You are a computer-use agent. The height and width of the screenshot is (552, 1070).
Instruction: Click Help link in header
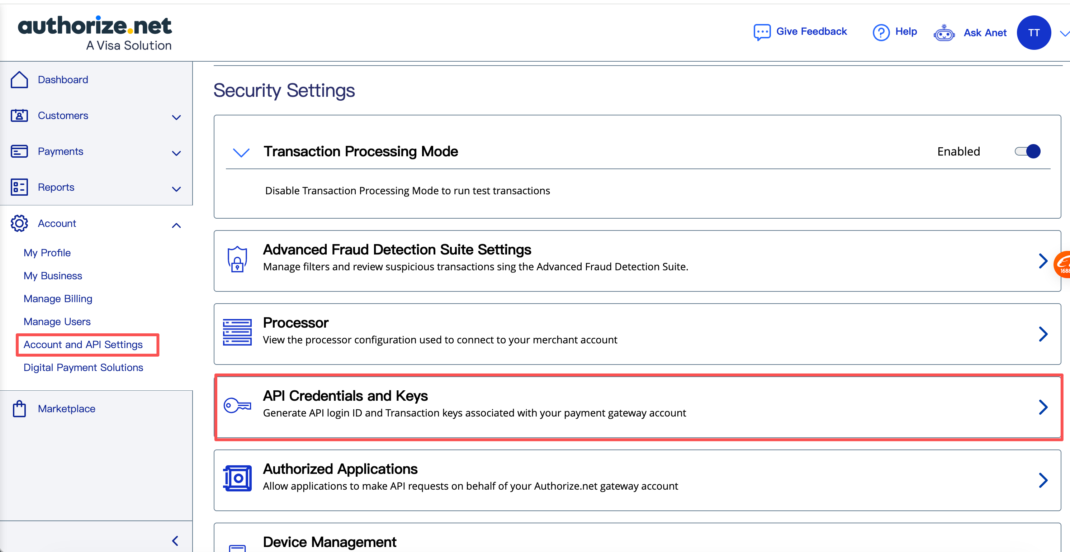tap(906, 32)
